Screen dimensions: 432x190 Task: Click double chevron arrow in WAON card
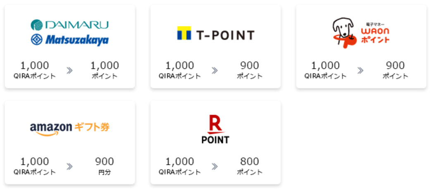click(360, 71)
